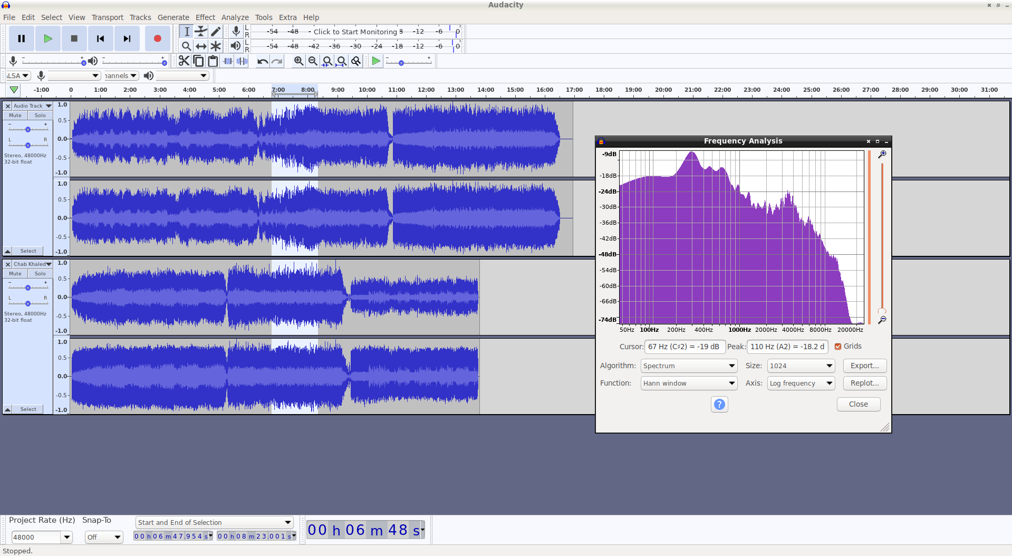Click the Cut scissors icon
This screenshot has height=556, width=1012.
tap(184, 61)
